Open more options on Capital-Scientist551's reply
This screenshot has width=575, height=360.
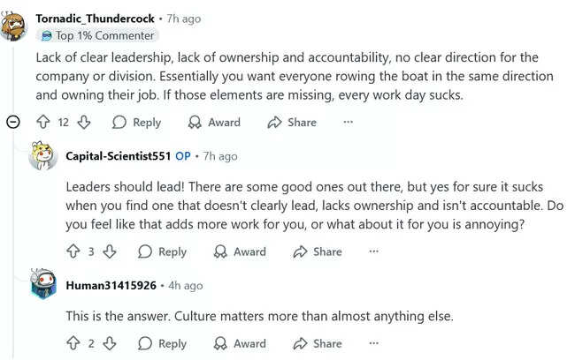[373, 251]
